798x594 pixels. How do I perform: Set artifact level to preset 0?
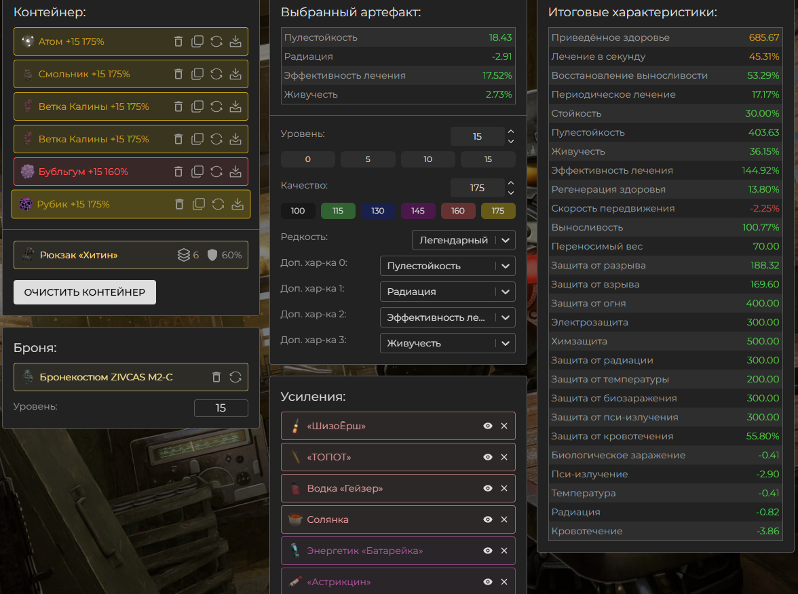[308, 159]
